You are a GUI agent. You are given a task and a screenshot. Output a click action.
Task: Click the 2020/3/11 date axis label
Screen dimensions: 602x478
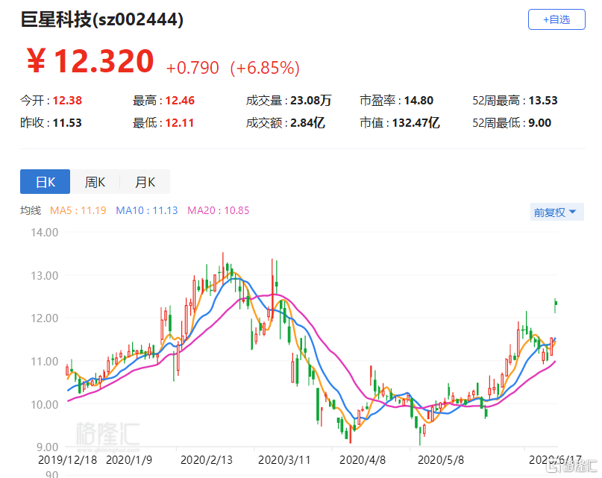[284, 459]
